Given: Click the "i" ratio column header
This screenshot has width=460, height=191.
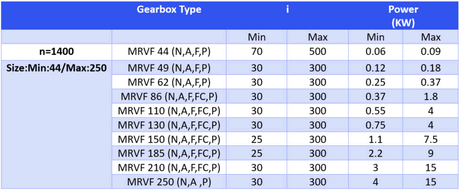Looking at the screenshot, I should point(288,10).
